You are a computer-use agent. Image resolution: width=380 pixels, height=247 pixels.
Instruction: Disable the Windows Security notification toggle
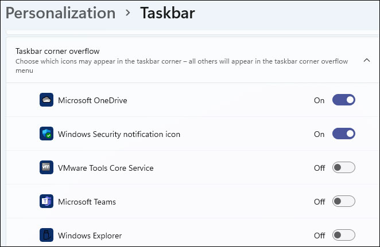point(343,134)
